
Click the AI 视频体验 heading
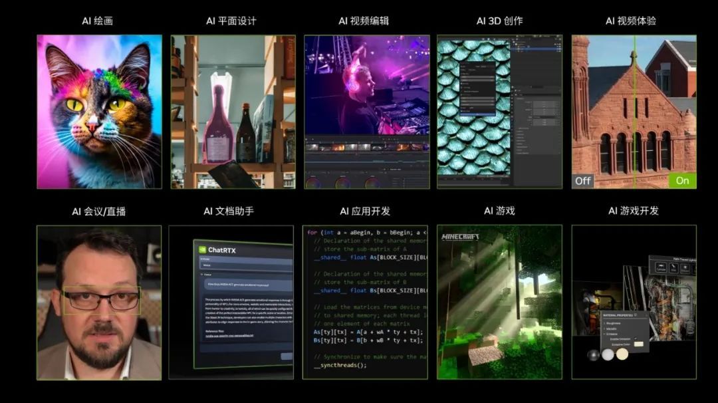tap(631, 21)
